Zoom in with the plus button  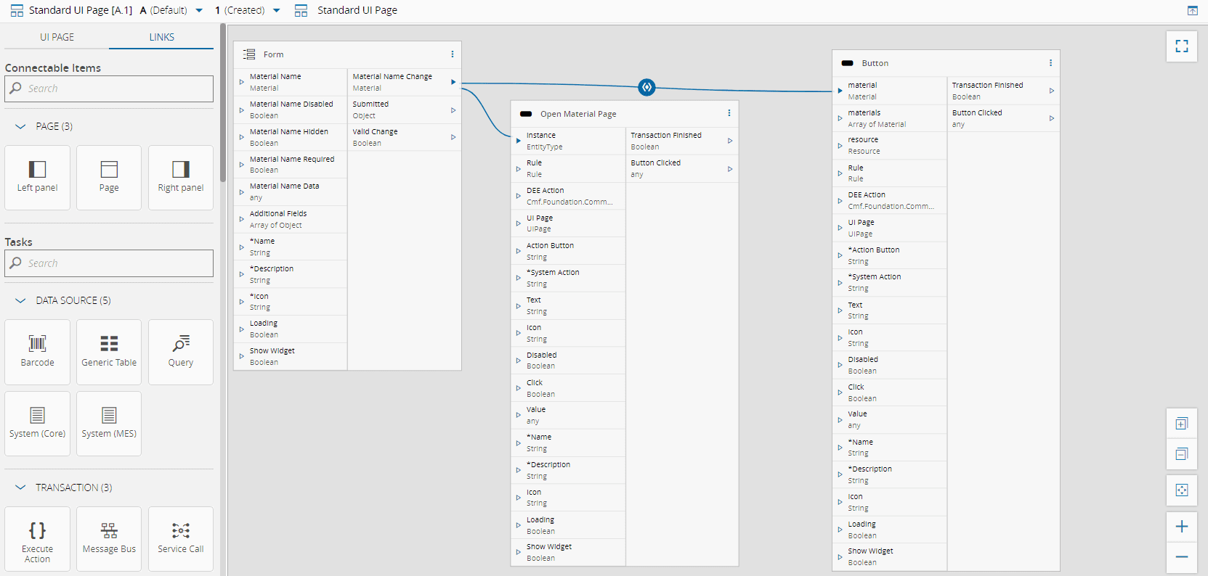pyautogui.click(x=1181, y=527)
